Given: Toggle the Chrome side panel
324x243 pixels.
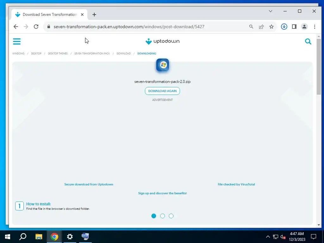Looking at the screenshot, I should click(294, 27).
